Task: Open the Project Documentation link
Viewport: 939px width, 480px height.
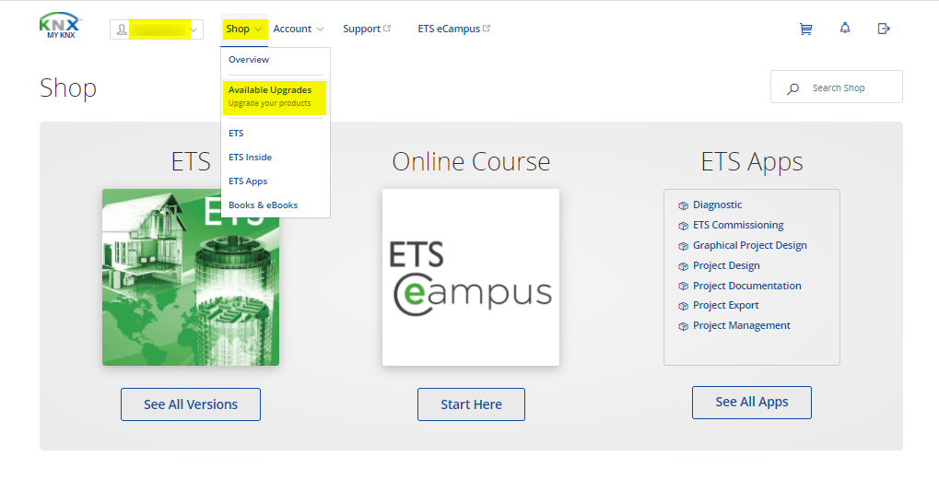Action: click(746, 286)
